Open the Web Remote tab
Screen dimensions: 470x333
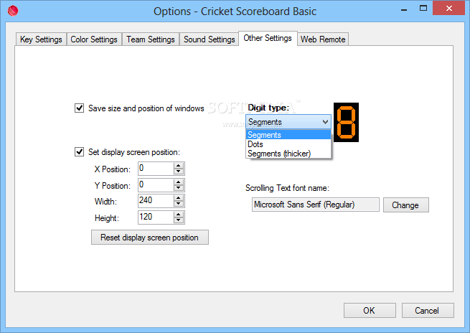pyautogui.click(x=323, y=39)
